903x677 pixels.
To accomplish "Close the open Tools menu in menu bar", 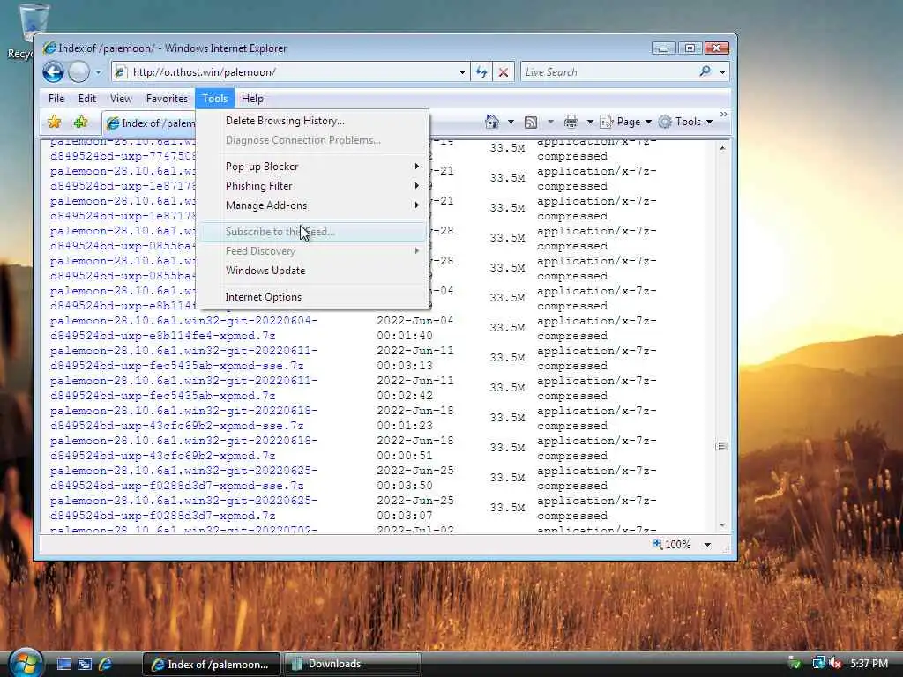I will 215,99.
